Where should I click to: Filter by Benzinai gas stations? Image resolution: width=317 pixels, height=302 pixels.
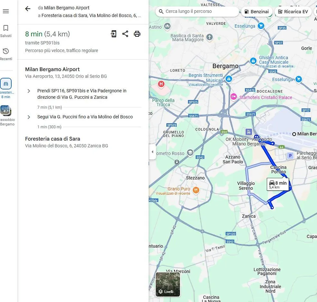(257, 12)
